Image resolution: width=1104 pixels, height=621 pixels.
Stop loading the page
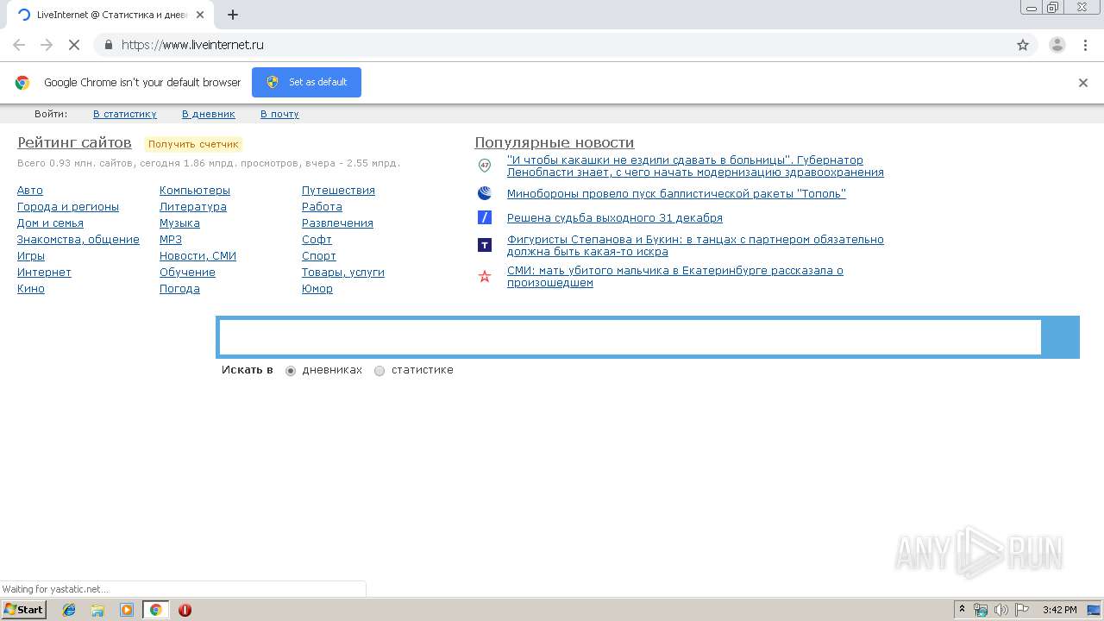(x=74, y=45)
